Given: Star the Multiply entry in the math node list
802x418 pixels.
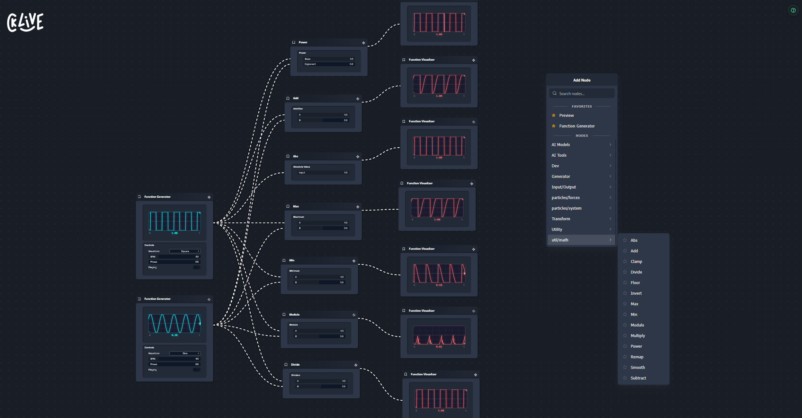Looking at the screenshot, I should tap(625, 335).
